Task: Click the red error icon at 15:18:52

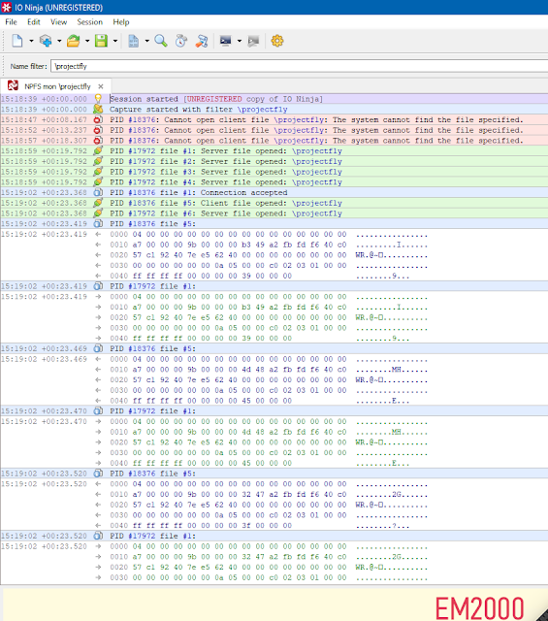Action: tap(98, 130)
